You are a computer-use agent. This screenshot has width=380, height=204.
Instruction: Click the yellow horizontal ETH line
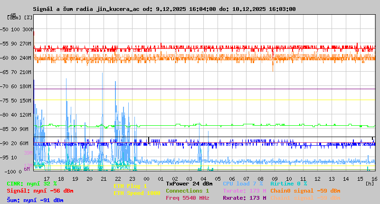(204, 100)
